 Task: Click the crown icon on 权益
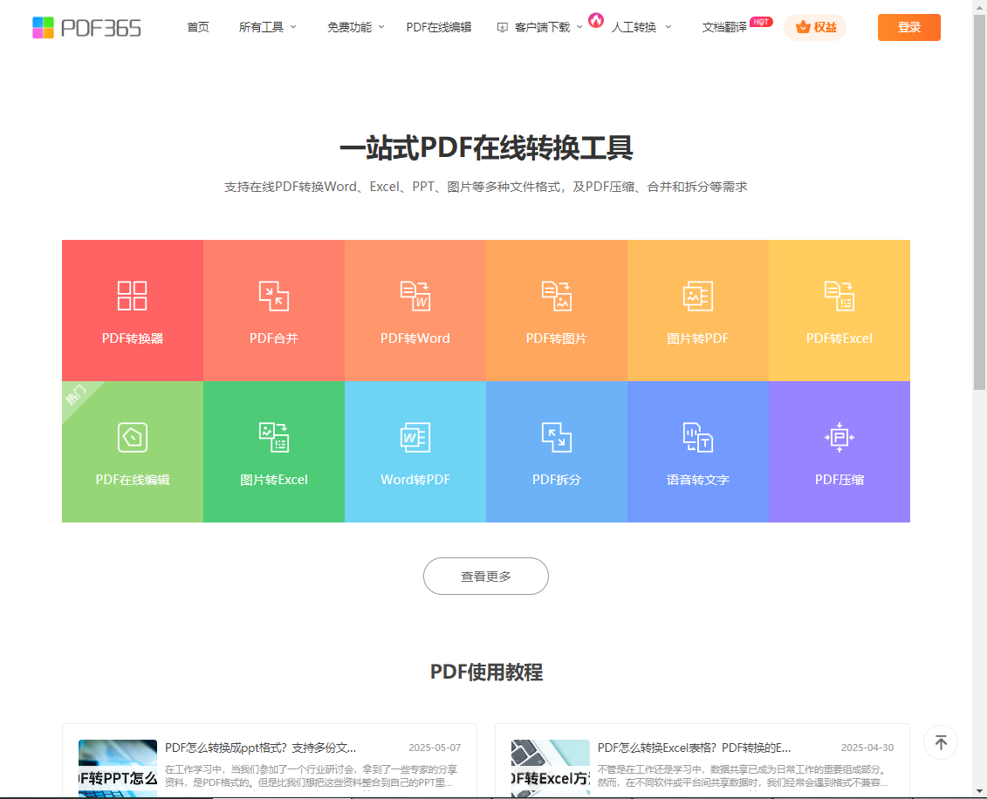coord(803,27)
